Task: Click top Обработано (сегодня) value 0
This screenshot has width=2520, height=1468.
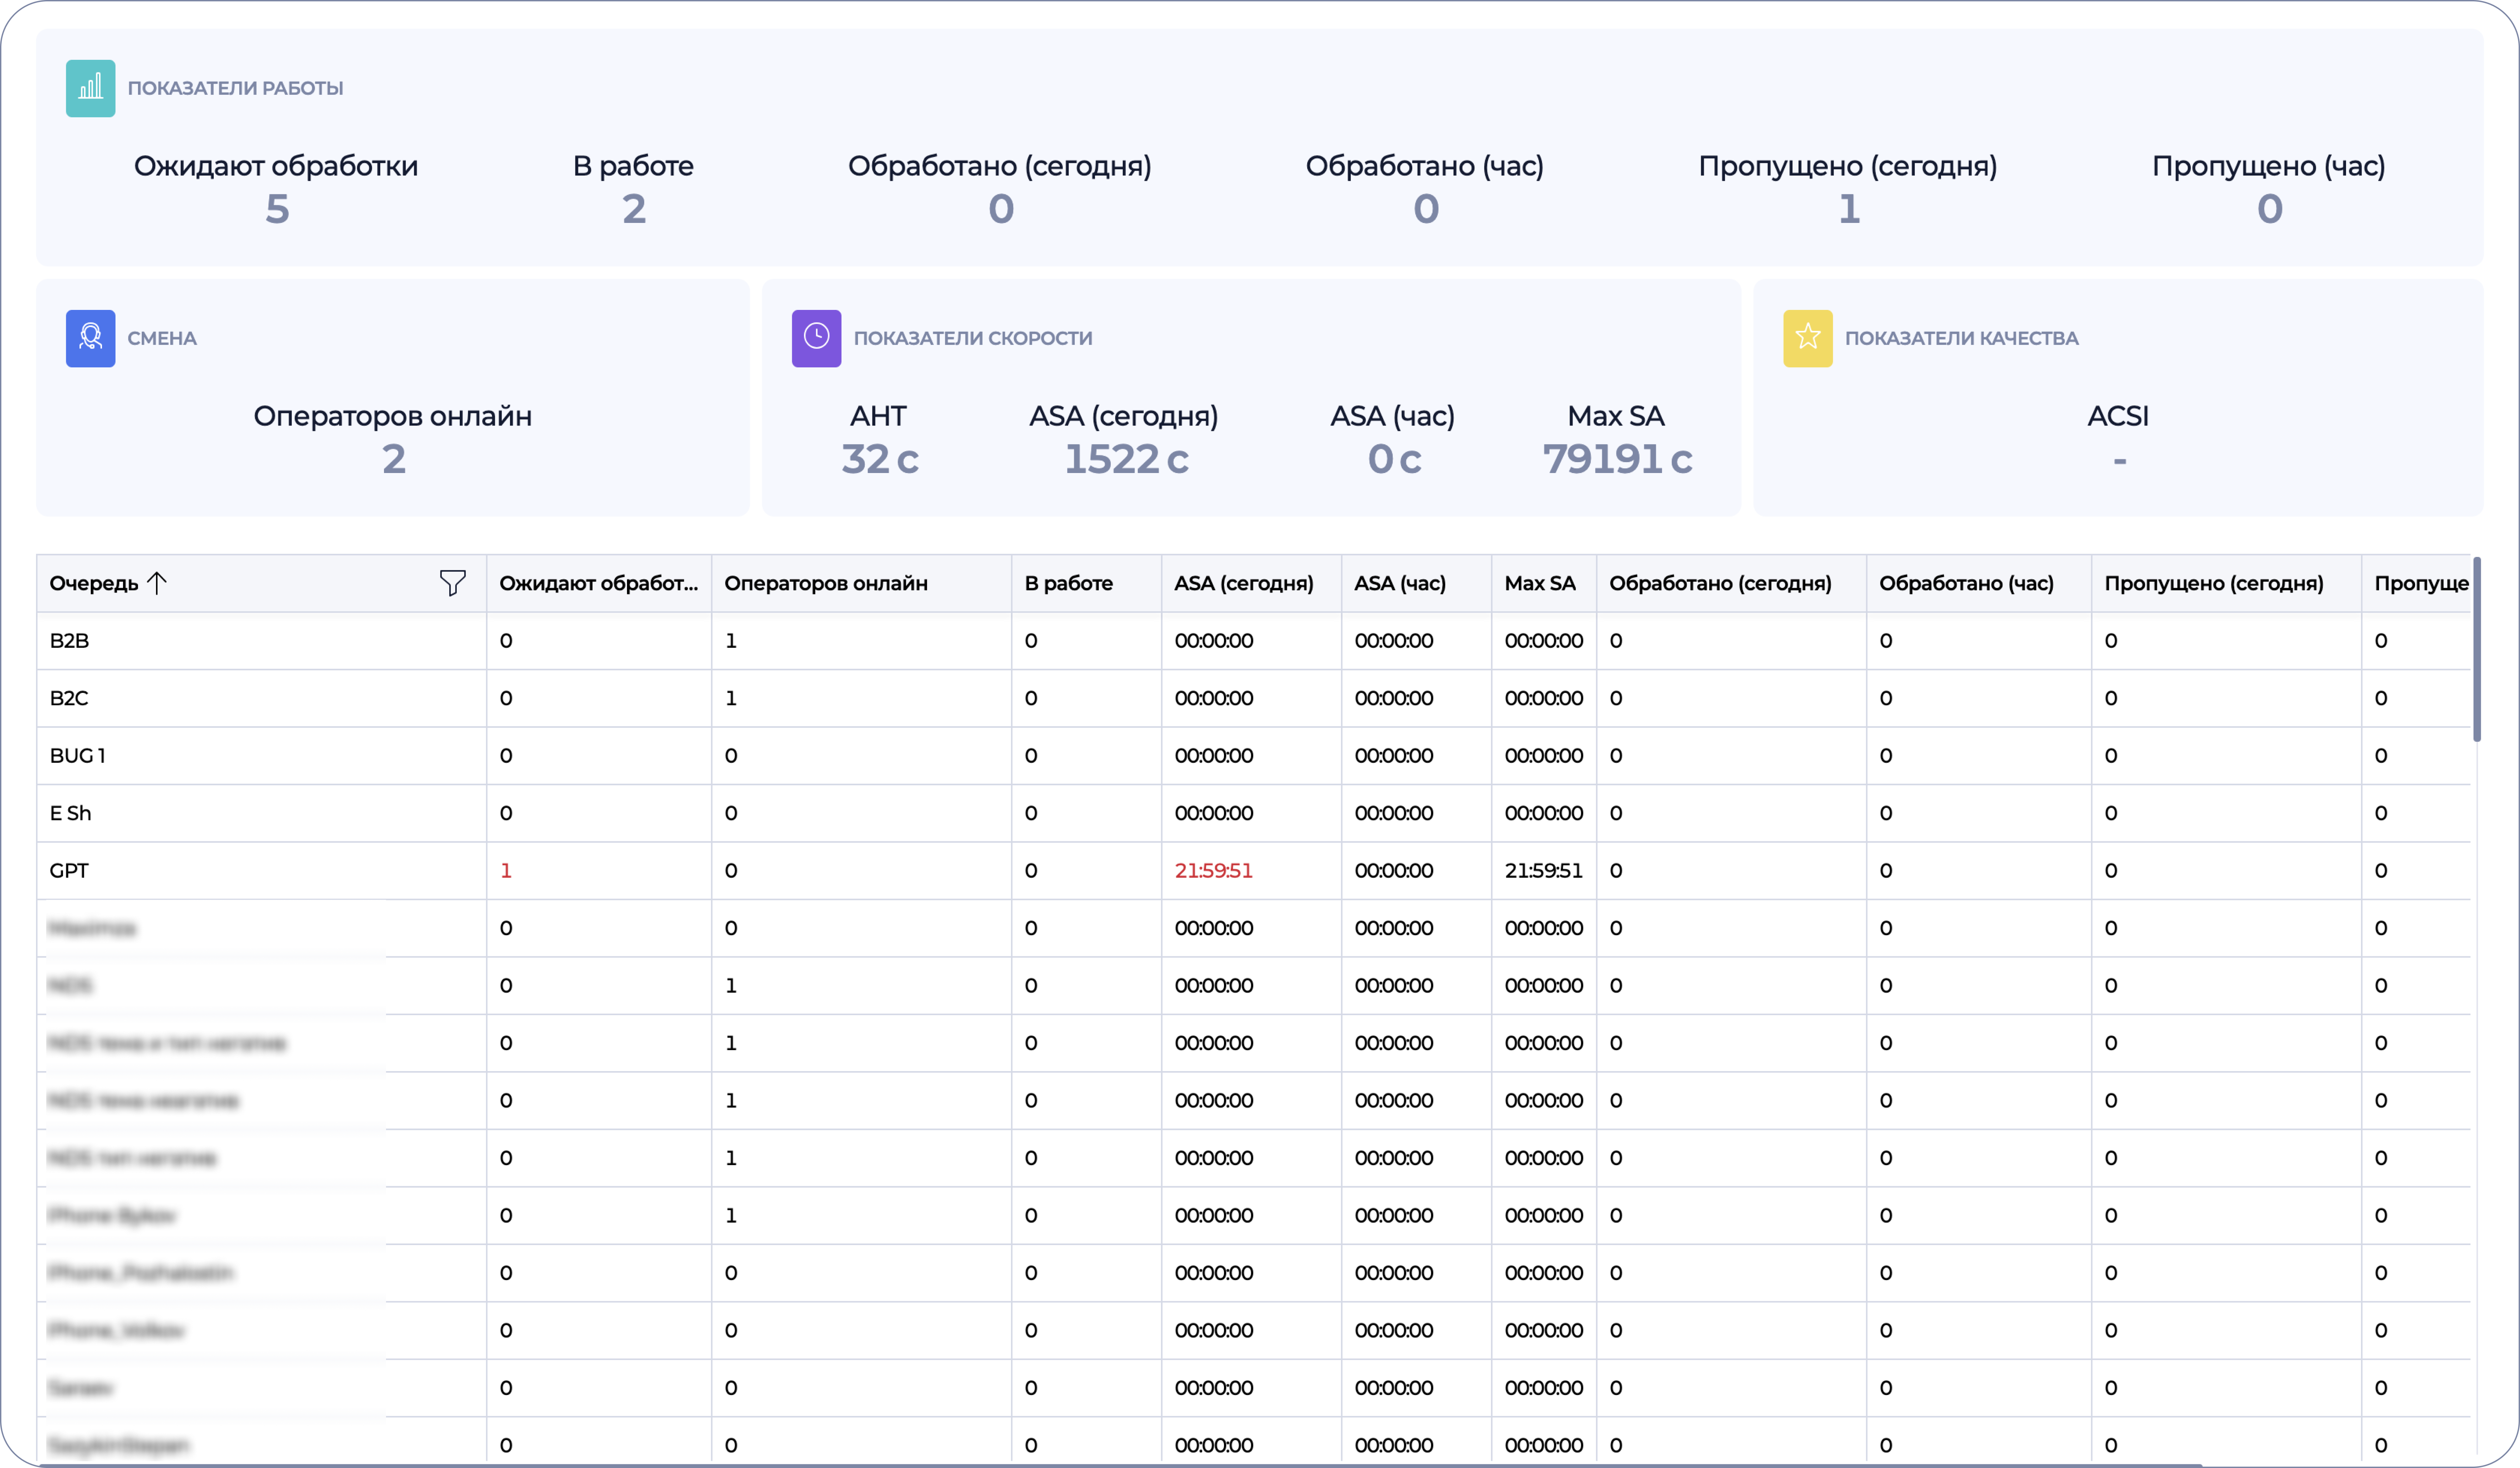Action: coord(1001,209)
